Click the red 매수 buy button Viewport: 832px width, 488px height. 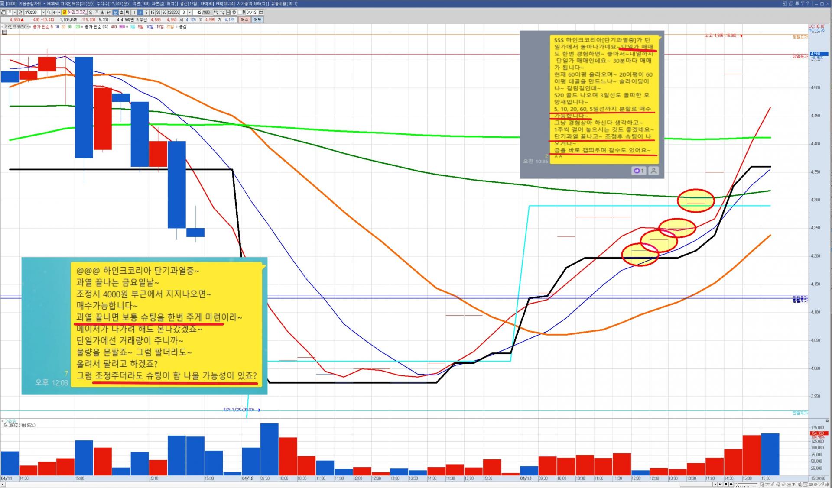[x=244, y=19]
